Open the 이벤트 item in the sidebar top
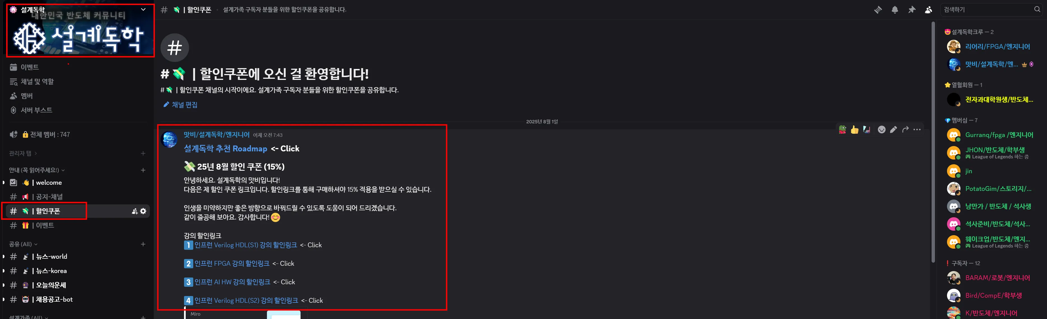The height and width of the screenshot is (319, 1047). point(29,67)
